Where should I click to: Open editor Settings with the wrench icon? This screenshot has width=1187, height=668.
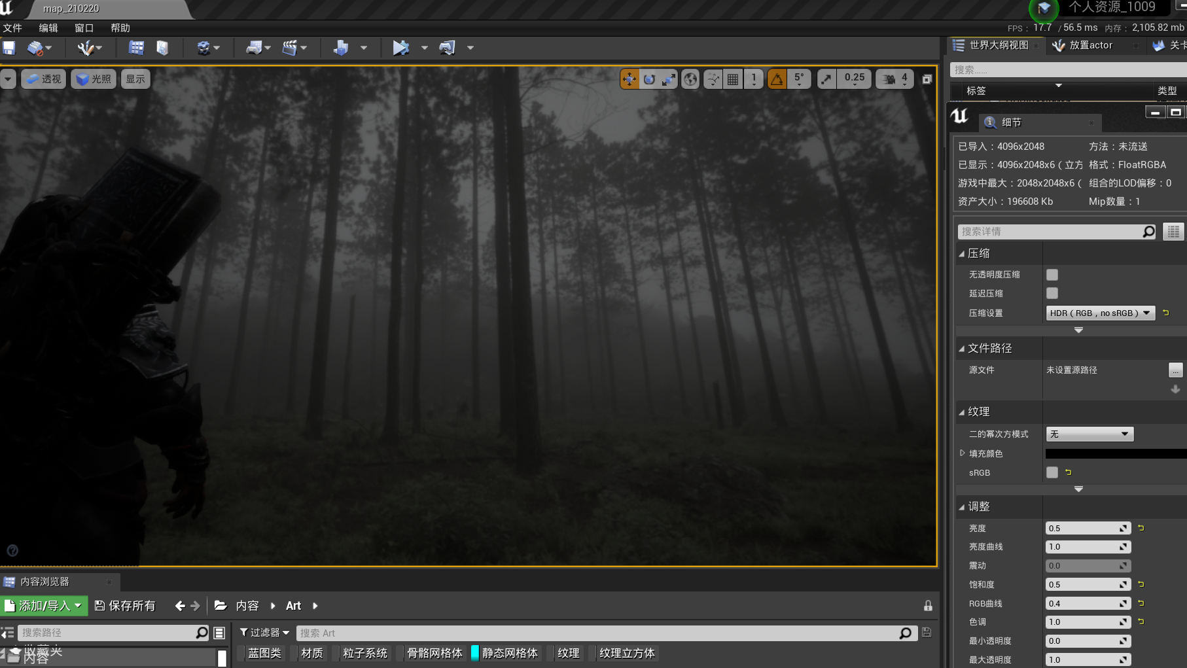pos(86,47)
